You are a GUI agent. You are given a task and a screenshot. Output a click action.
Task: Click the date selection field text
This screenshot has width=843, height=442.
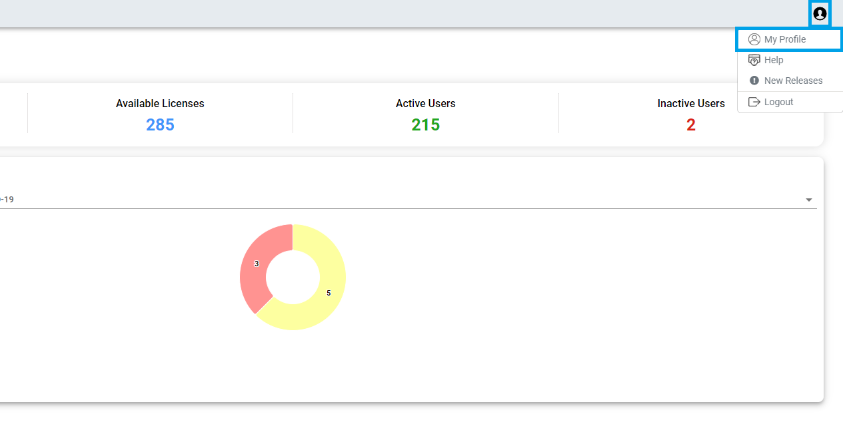click(8, 199)
